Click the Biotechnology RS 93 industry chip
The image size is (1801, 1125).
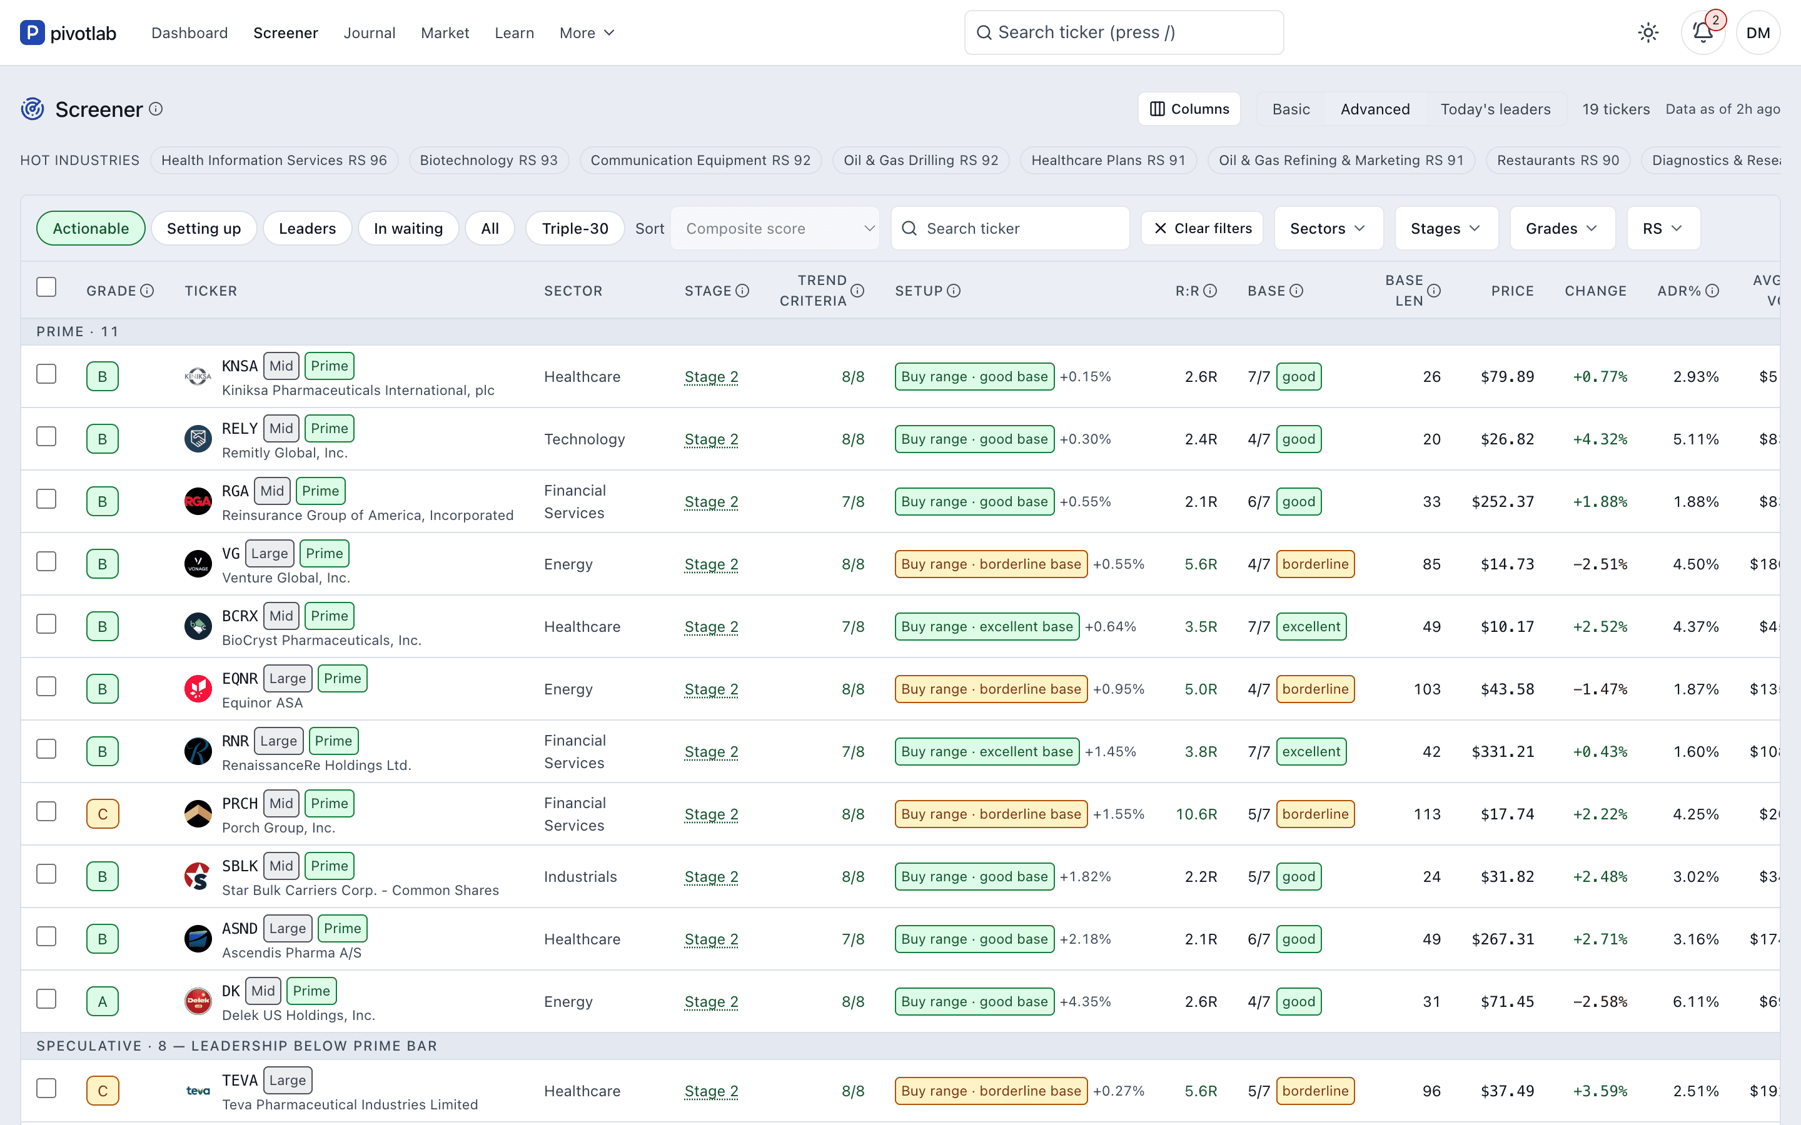pyautogui.click(x=488, y=160)
